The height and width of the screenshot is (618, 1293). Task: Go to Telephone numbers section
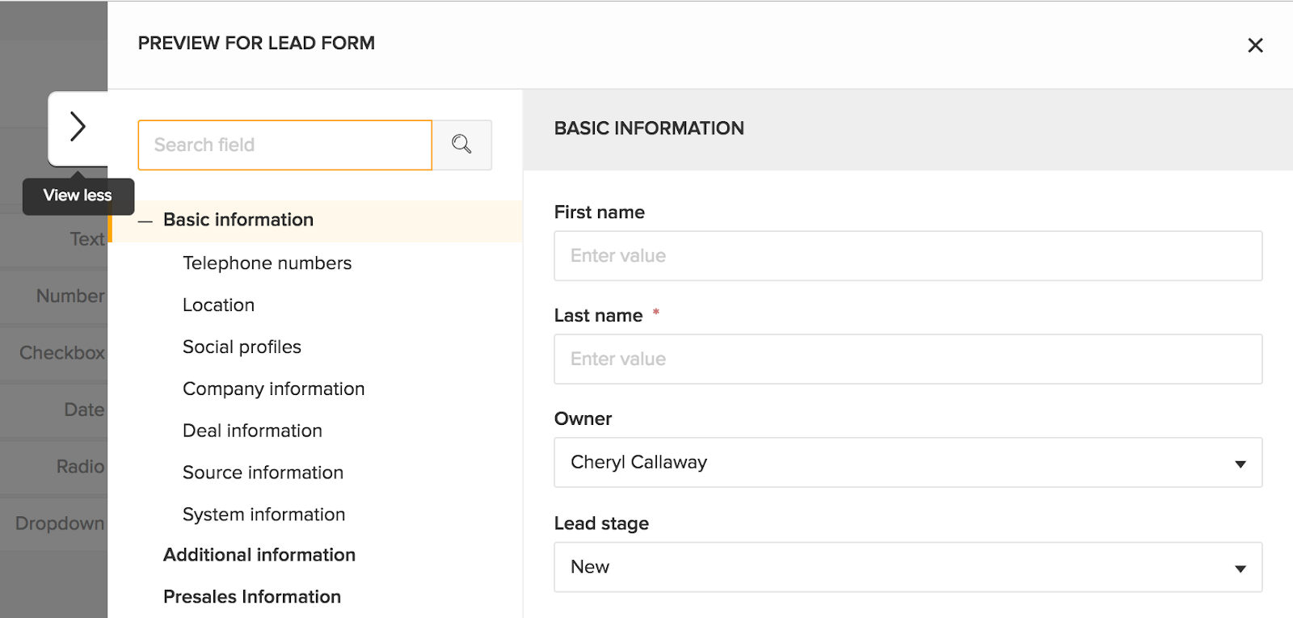click(267, 263)
